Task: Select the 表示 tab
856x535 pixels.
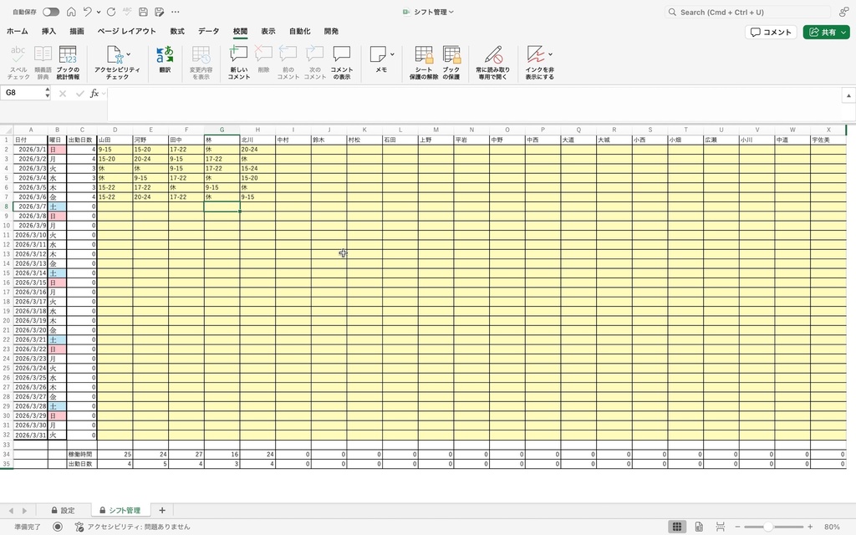Action: 268,31
